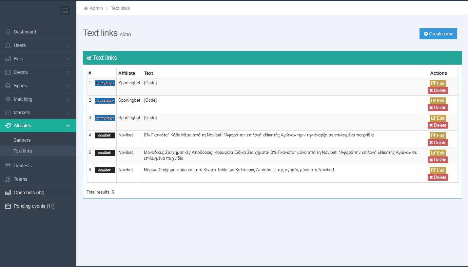The width and height of the screenshot is (468, 267).
Task: Click the Novibet logo in row 4
Action: click(x=105, y=135)
